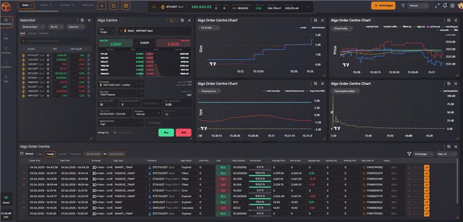This screenshot has width=463, height=222.
Task: Click the copy icon in Algo Centre header
Action: click(171, 20)
